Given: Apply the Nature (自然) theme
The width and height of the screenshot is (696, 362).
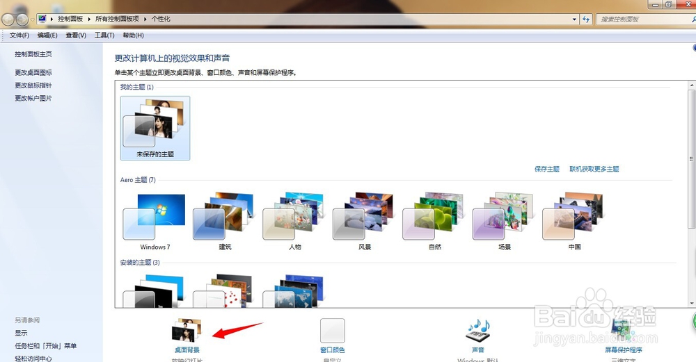Looking at the screenshot, I should (x=434, y=222).
